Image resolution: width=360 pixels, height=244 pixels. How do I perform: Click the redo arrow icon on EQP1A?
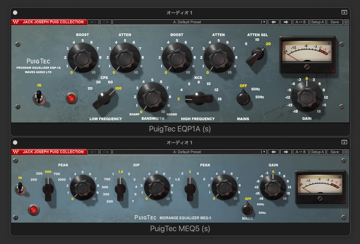[106, 22]
